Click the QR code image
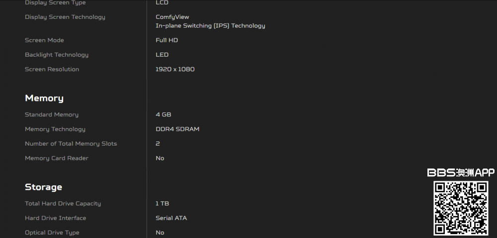Image resolution: width=497 pixels, height=238 pixels. point(461,208)
